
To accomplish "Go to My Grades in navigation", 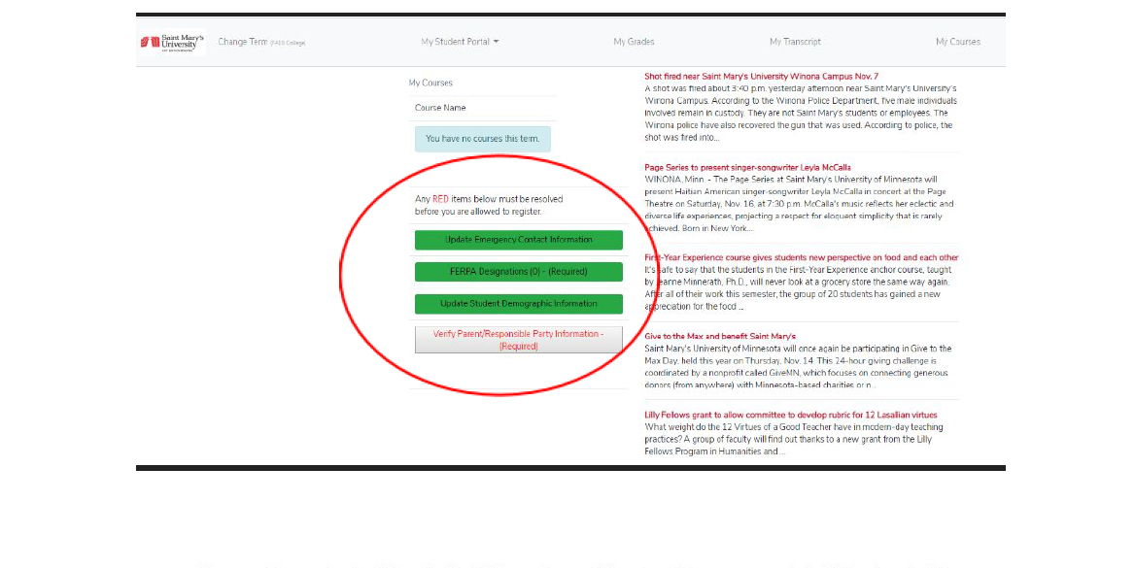I will 634,42.
